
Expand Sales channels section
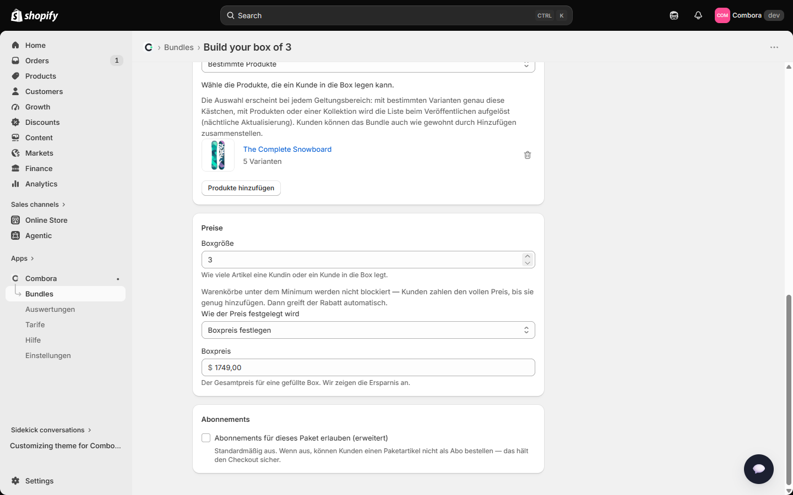click(38, 205)
